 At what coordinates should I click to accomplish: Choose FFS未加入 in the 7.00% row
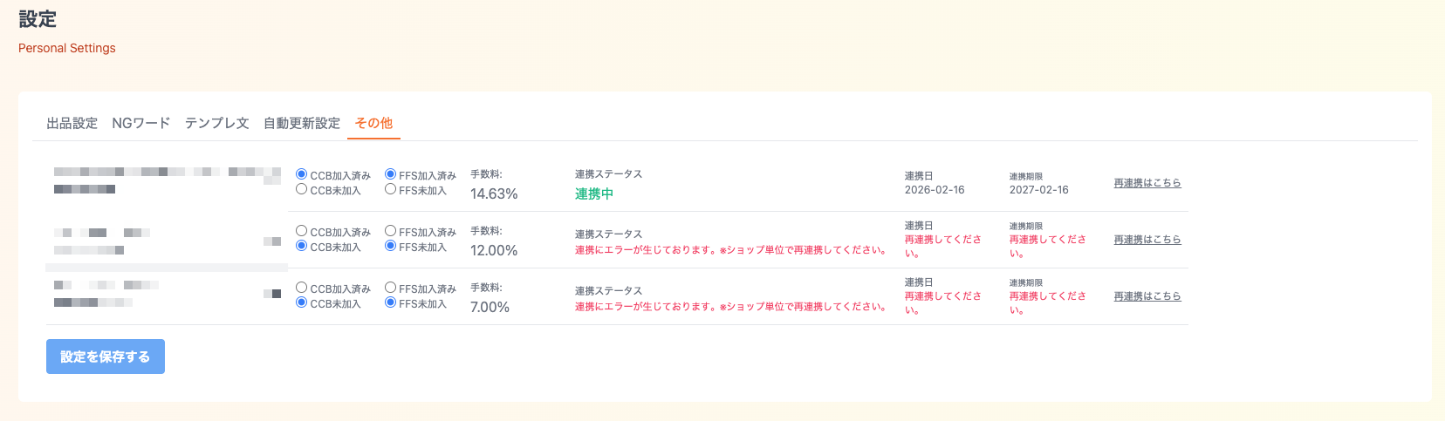pyautogui.click(x=390, y=302)
